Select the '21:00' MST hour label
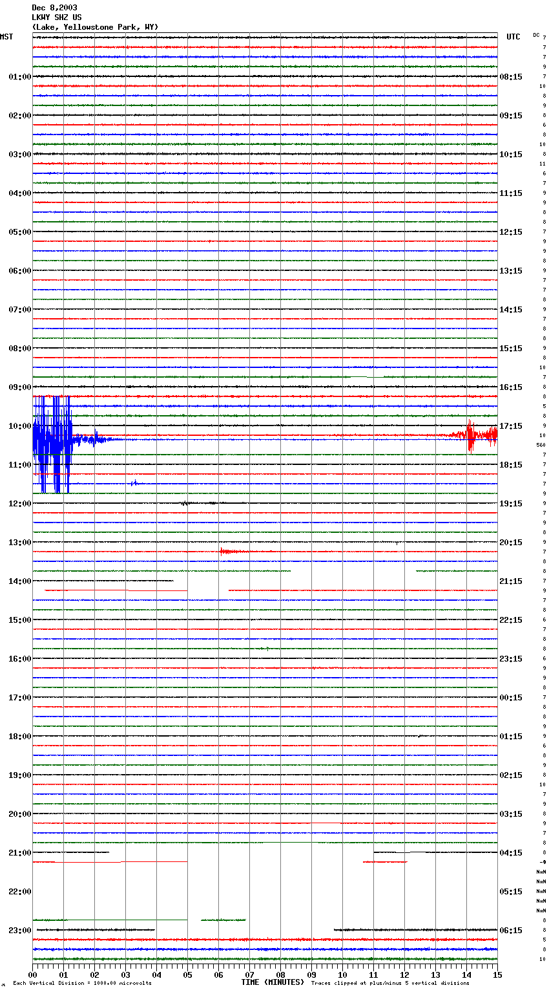 pos(20,853)
